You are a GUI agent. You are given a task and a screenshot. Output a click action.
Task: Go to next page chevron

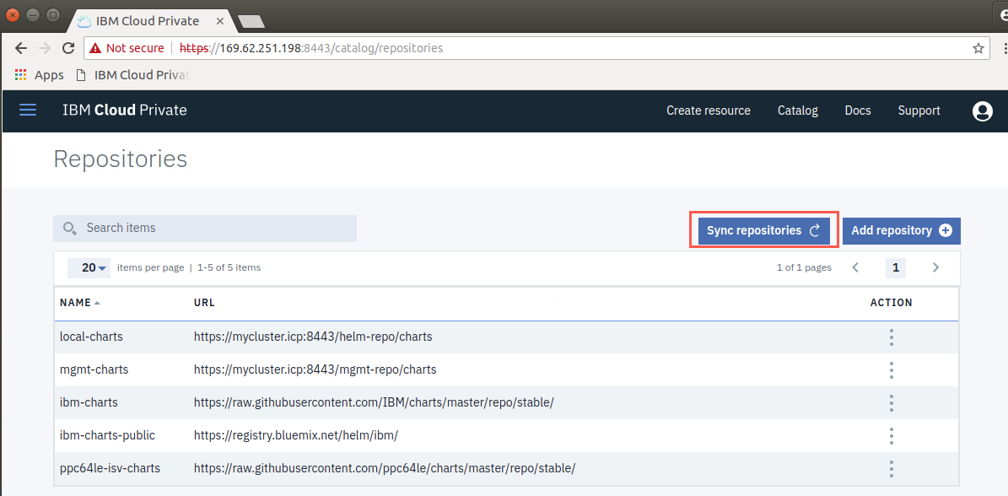point(936,267)
